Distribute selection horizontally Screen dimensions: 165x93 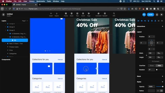(x=159, y=21)
